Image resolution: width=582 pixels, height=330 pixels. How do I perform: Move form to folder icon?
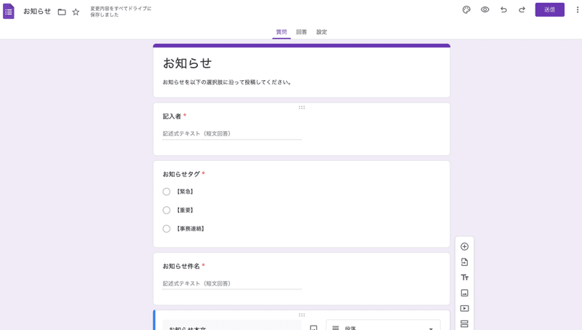pos(62,12)
